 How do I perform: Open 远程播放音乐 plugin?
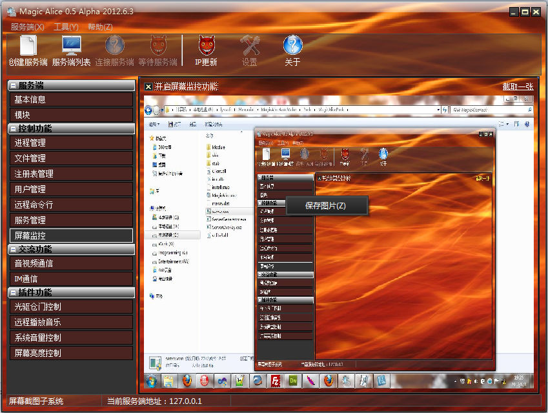click(71, 322)
